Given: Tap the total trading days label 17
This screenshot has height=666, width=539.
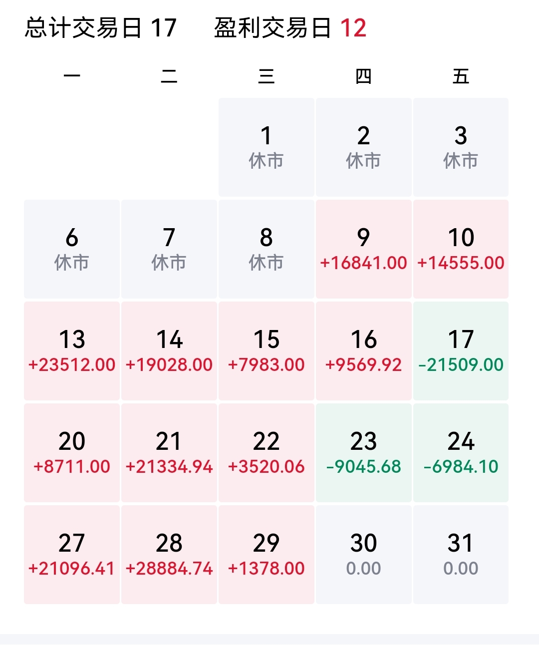Looking at the screenshot, I should point(164,28).
